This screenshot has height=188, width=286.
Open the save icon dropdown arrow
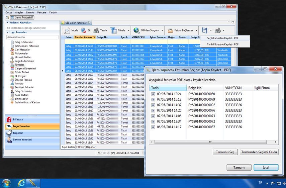click(211, 30)
